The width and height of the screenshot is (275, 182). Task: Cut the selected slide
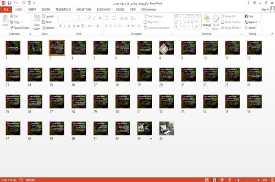(14, 16)
